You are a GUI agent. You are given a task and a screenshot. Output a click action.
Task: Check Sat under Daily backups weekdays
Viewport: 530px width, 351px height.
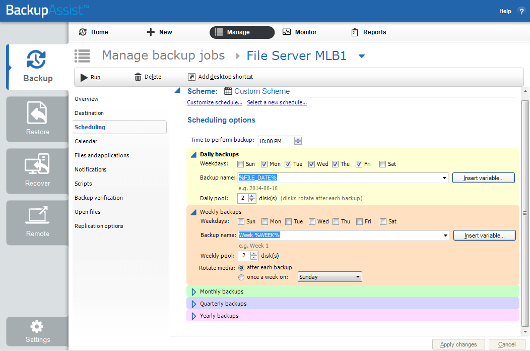point(382,164)
